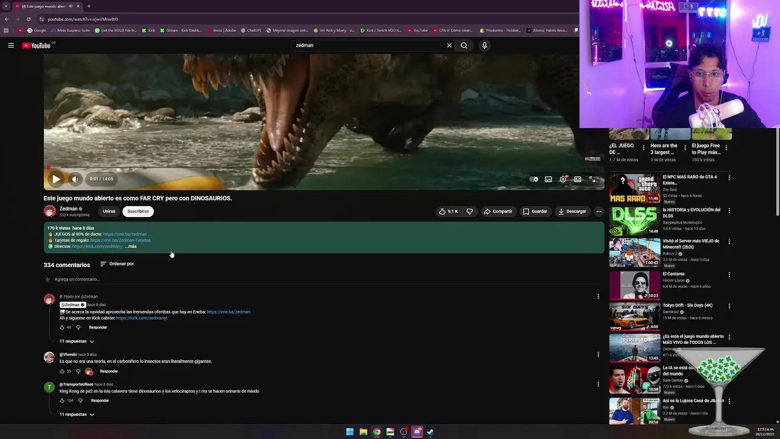Reply to the pinned Zedman comment
The image size is (780, 439).
pos(97,327)
